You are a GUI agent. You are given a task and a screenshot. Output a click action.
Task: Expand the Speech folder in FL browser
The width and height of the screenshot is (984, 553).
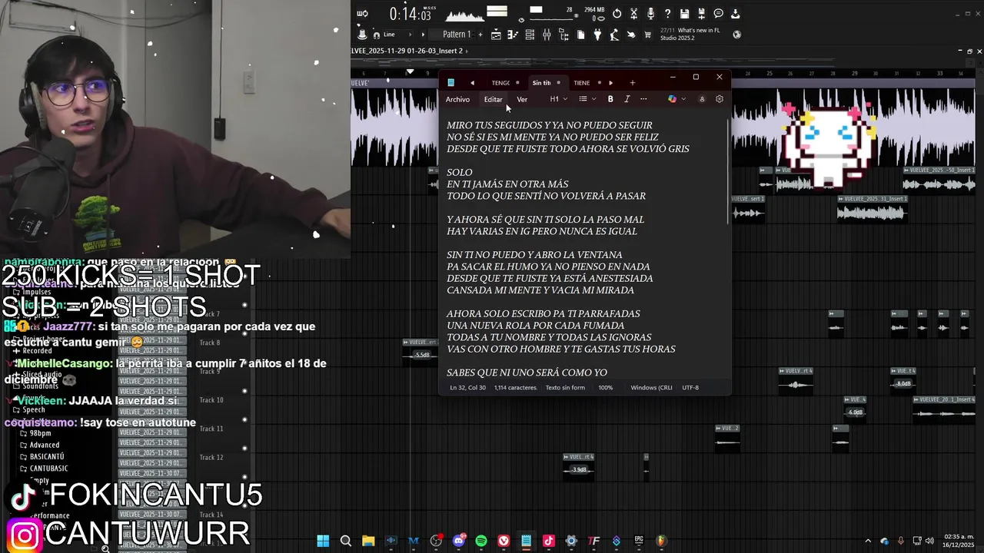(x=34, y=410)
